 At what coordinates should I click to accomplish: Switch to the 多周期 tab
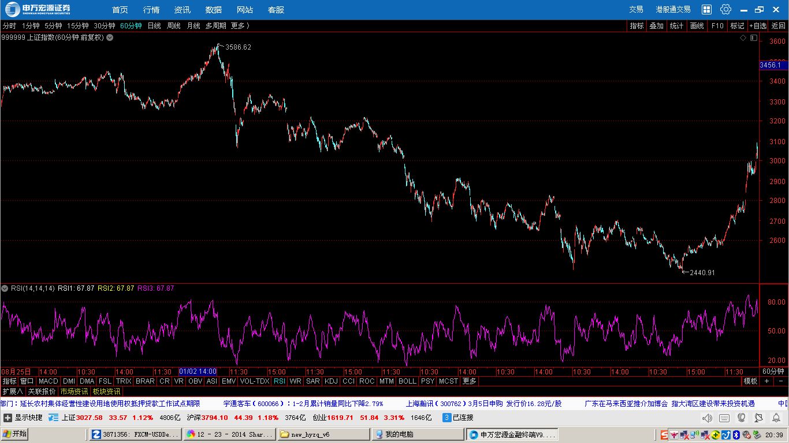(215, 26)
